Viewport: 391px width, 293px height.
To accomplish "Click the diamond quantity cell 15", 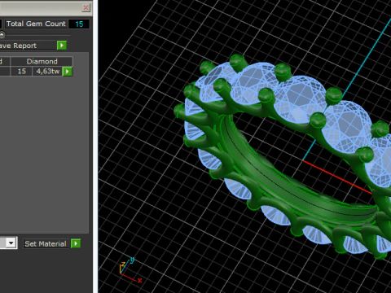I will pyautogui.click(x=21, y=72).
